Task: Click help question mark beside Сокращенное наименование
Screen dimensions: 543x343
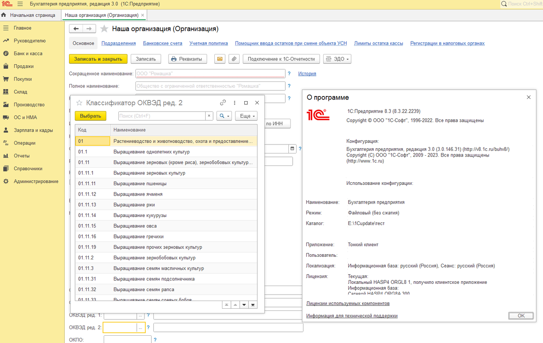Action: 289,74
